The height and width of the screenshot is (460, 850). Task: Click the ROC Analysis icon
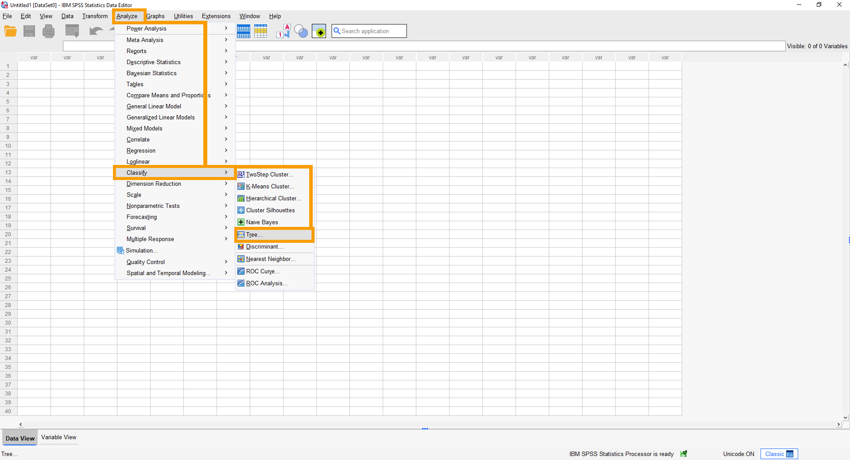[x=241, y=283]
